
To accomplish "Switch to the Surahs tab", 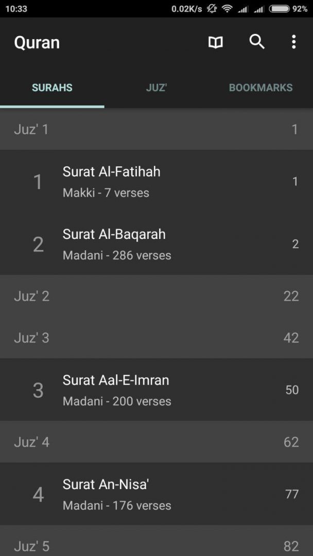I will point(52,88).
